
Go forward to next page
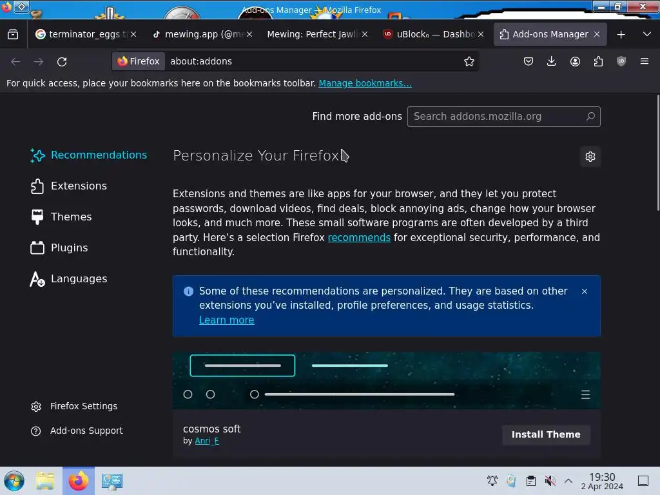pyautogui.click(x=39, y=61)
